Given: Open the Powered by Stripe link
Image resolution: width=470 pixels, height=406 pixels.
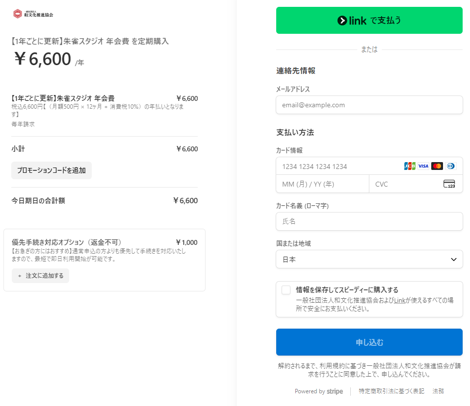Looking at the screenshot, I should tap(318, 391).
